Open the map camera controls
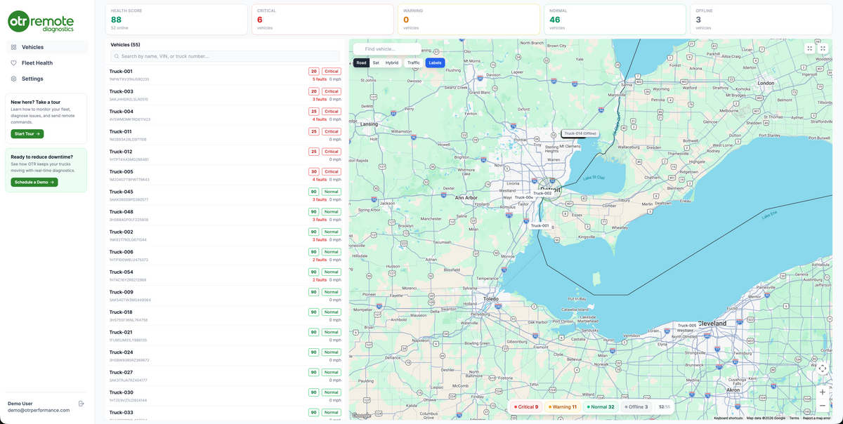 tap(823, 368)
